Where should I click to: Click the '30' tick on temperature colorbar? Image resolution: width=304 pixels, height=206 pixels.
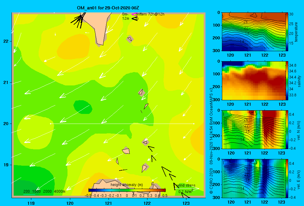pos(291,14)
